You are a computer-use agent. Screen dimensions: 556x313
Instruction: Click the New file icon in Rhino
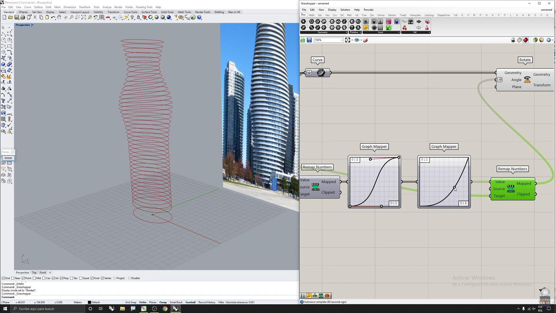pos(4,17)
